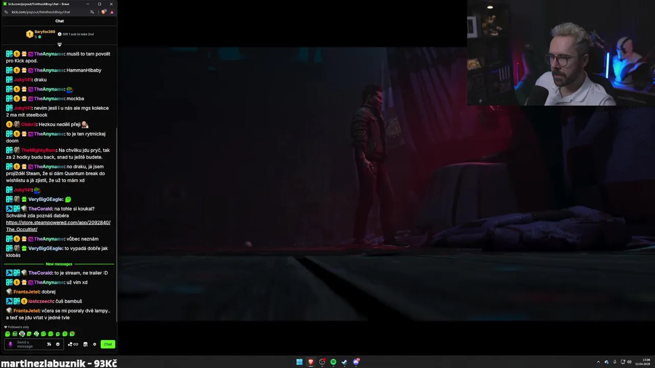Screen dimensions: 655x368
Task: Open the Kick shop storefront icon
Action: (85, 344)
